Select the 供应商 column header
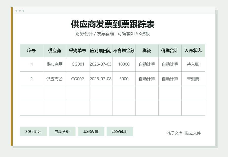Viewport: 228px width, 157px height. 55,51
